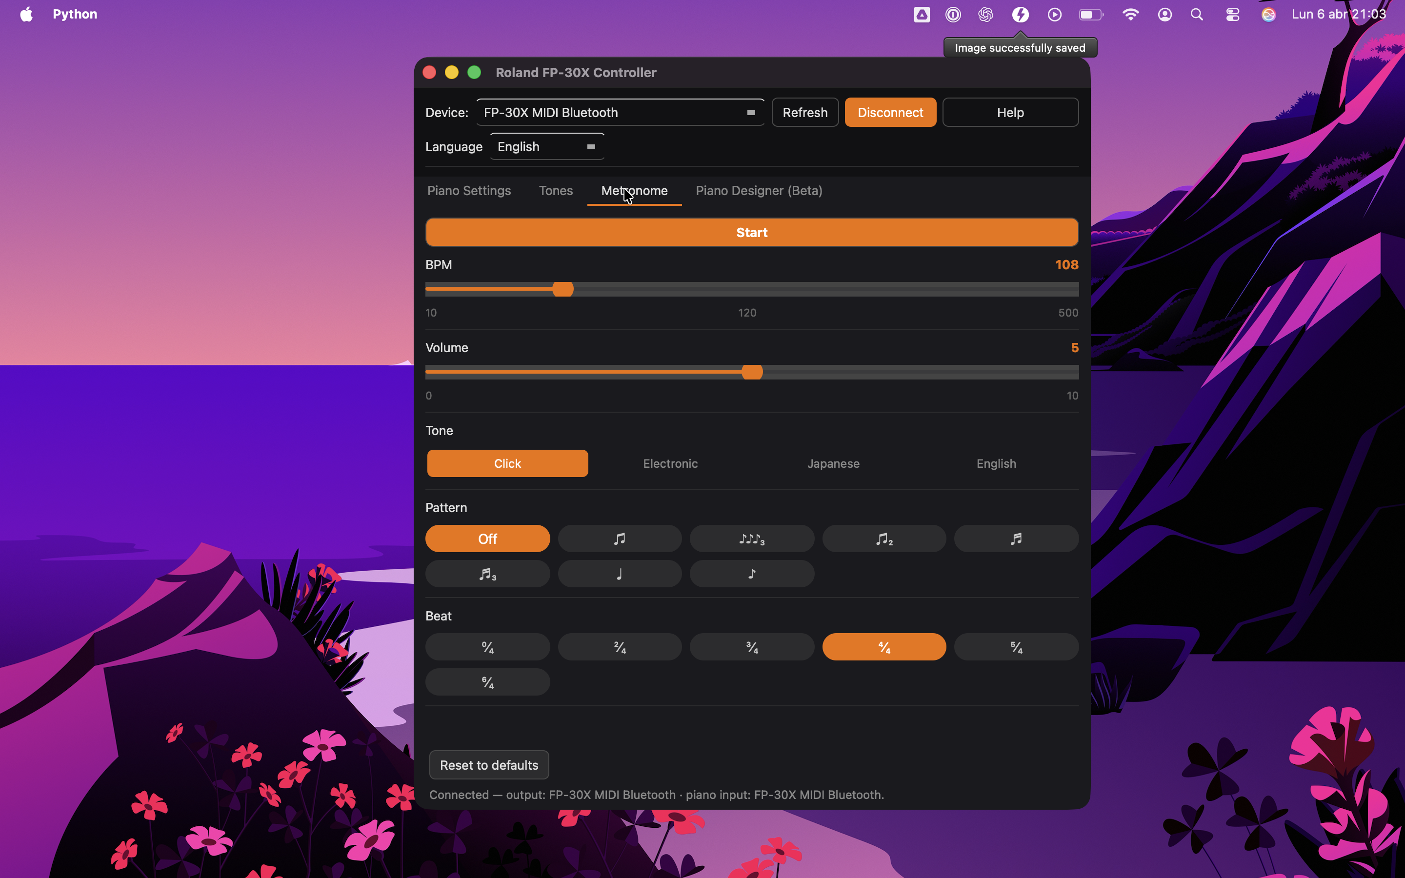Viewport: 1405px width, 878px height.
Task: Open the Piano Designer (Beta) tab
Action: click(x=758, y=191)
